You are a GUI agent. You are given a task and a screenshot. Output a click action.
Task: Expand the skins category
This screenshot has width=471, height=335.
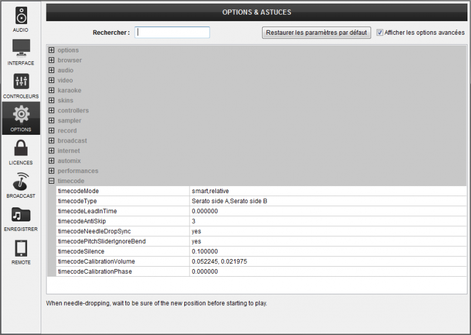[x=52, y=101]
